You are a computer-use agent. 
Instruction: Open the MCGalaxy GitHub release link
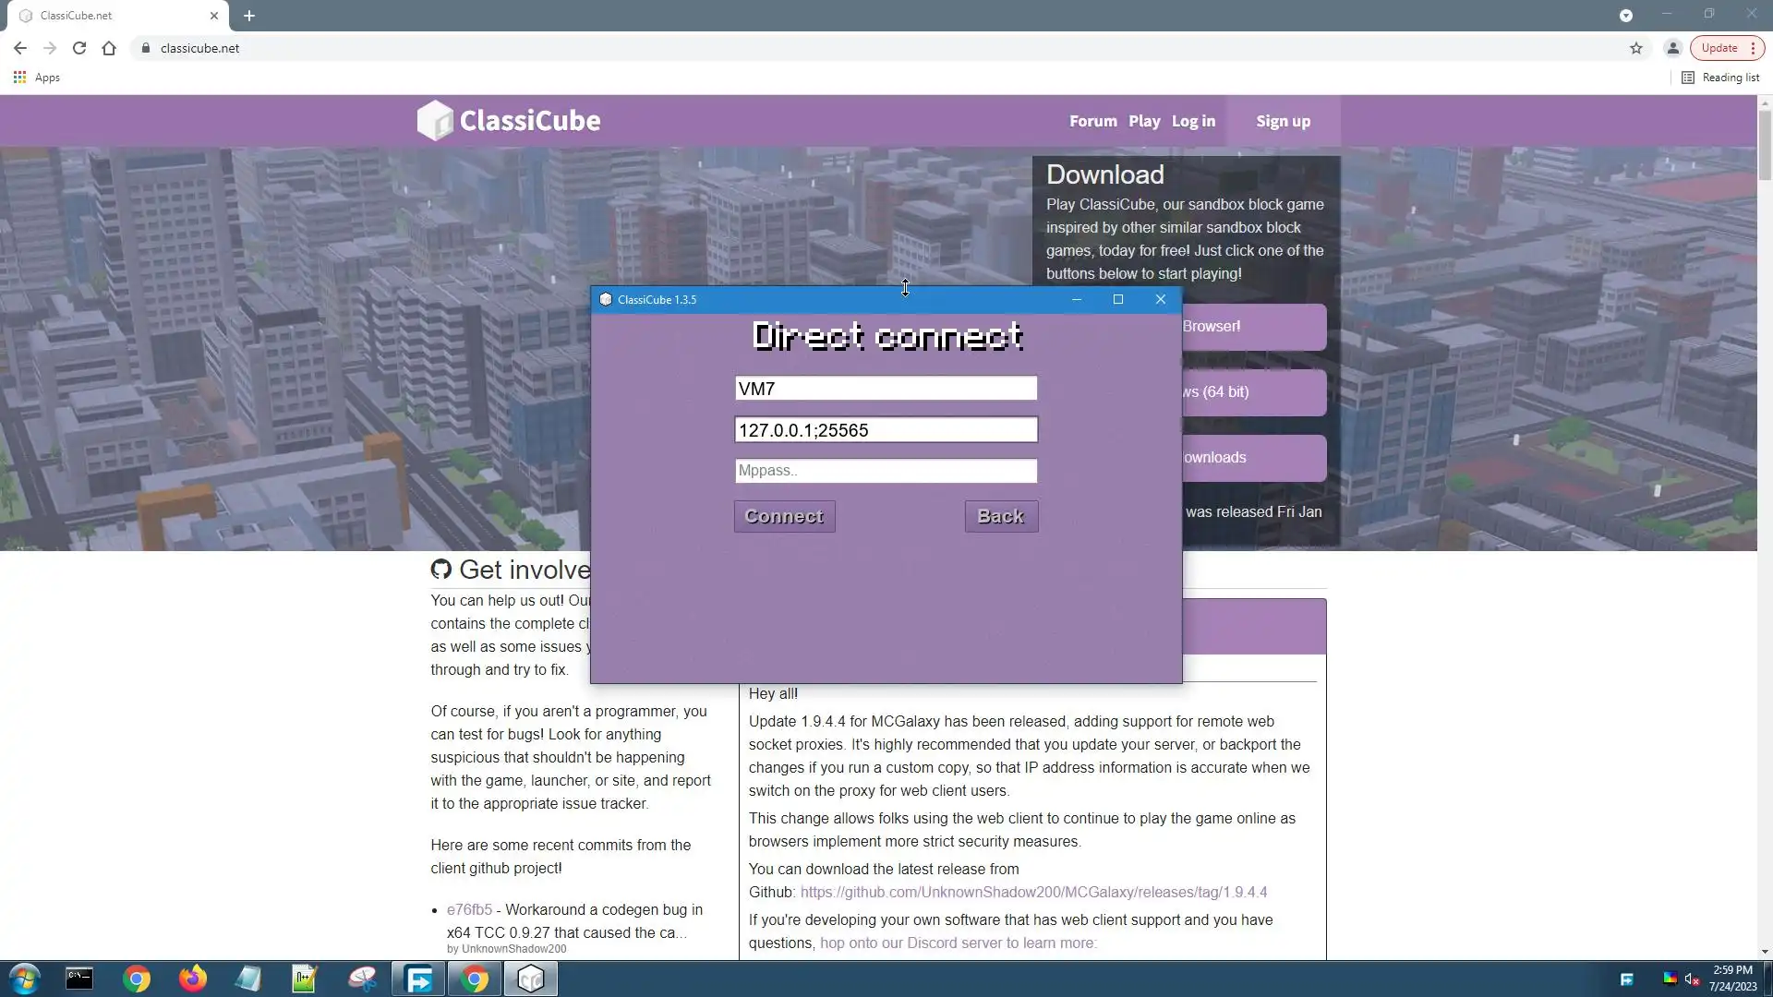pyautogui.click(x=1033, y=892)
